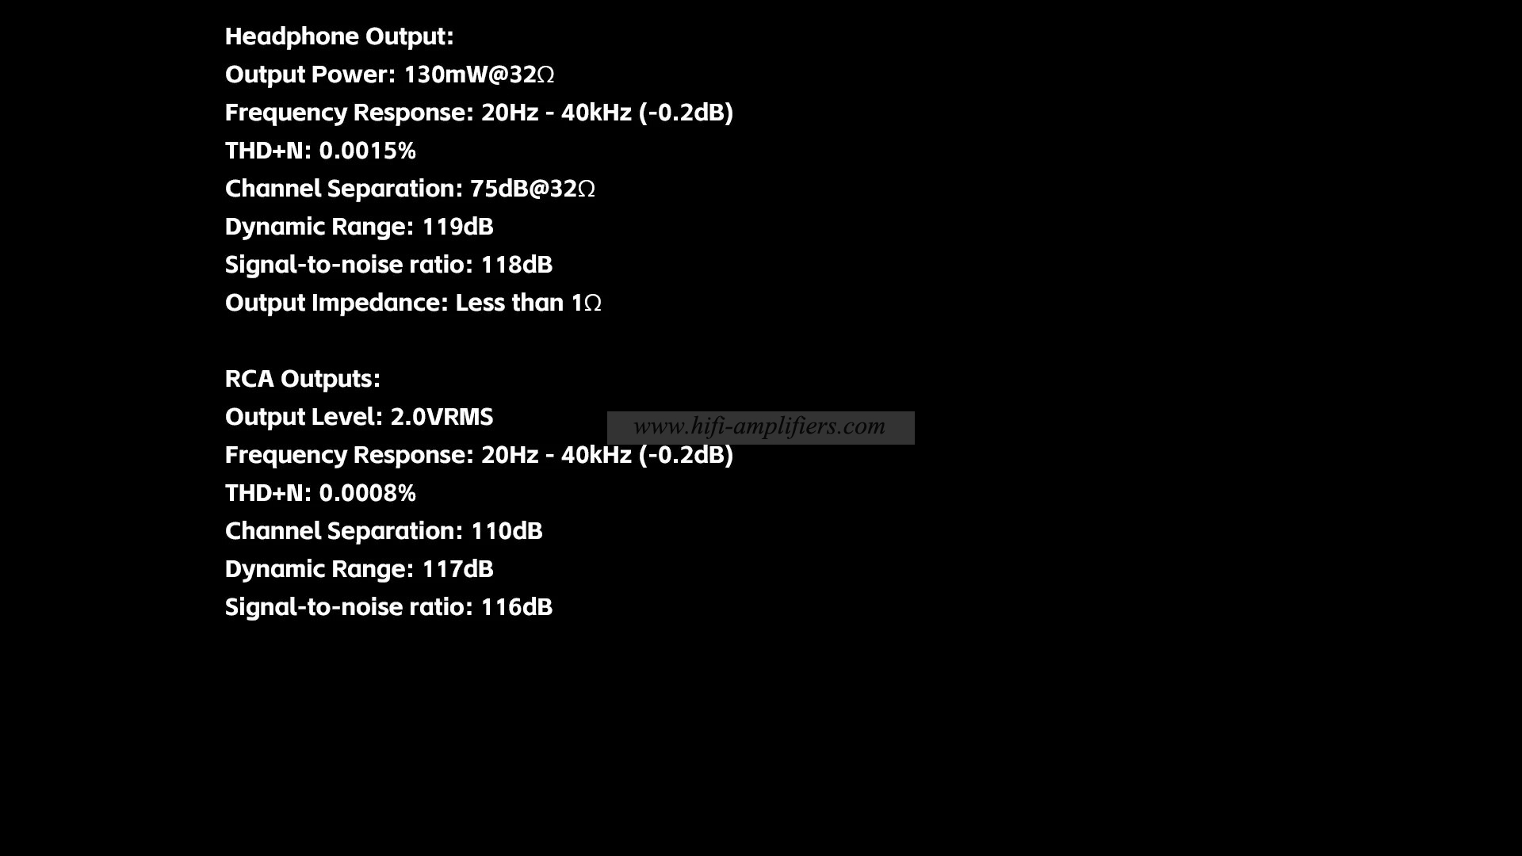Click the Channel Separation 75dB@32Ω text
The image size is (1522, 856).
click(x=410, y=188)
